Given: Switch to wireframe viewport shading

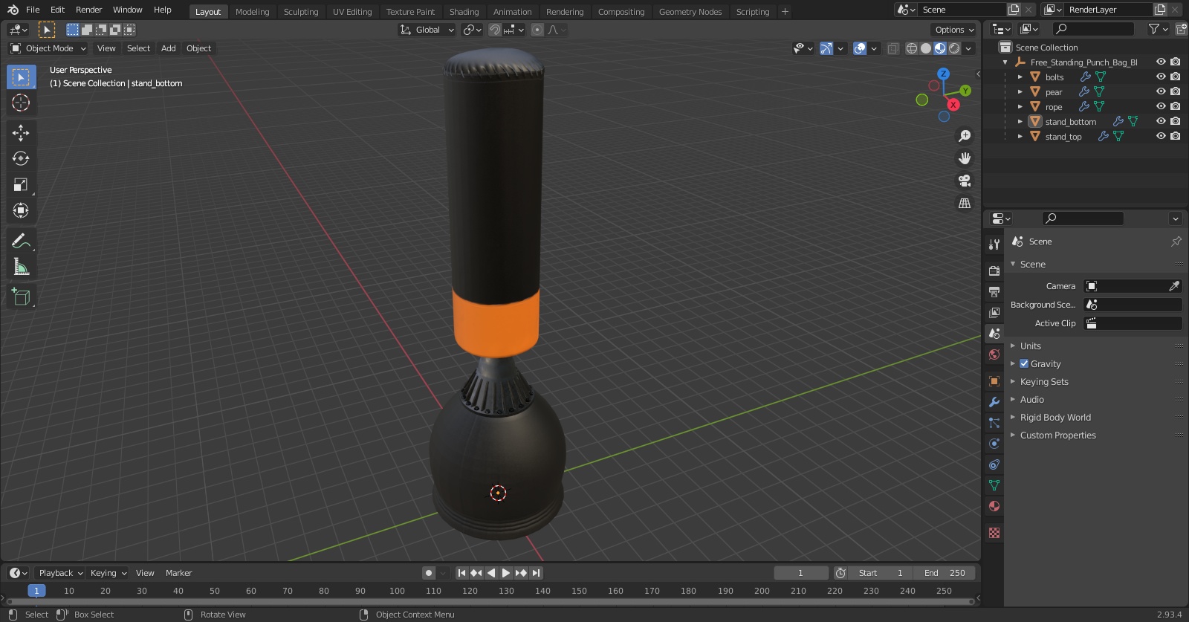Looking at the screenshot, I should [912, 48].
